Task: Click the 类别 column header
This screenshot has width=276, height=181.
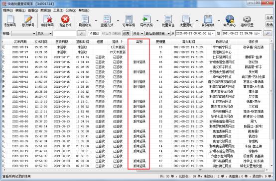Action: pos(139,42)
